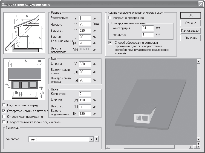The image size is (205, 153).
Task: Click the zoom out minus button in preview
Action: (195, 147)
